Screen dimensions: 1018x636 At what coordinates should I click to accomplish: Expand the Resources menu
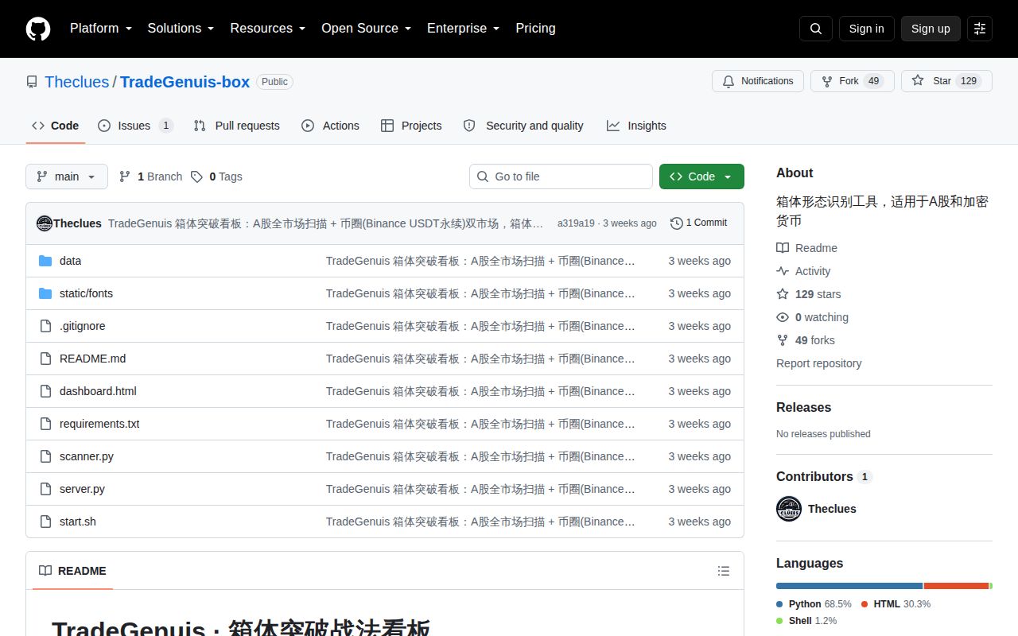click(268, 29)
